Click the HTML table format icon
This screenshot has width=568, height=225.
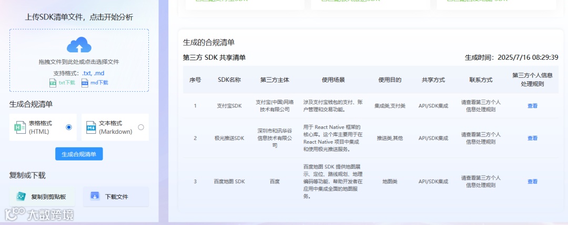(20, 127)
